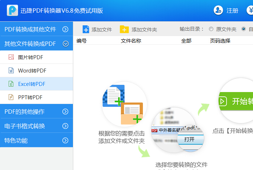Select Excel转PDF in the sidebar
253x170 pixels.
pos(36,84)
